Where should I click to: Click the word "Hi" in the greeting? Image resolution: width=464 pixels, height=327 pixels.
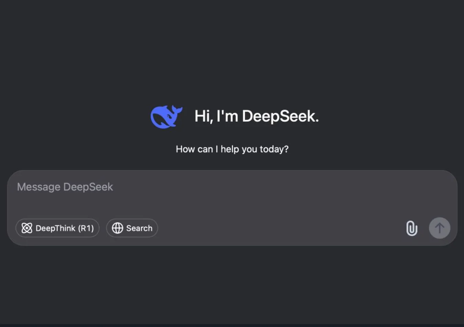click(202, 116)
